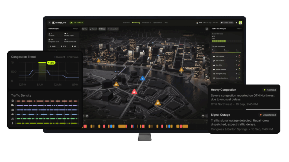Switch map to City view
This screenshot has height=162, width=289.
85,29
